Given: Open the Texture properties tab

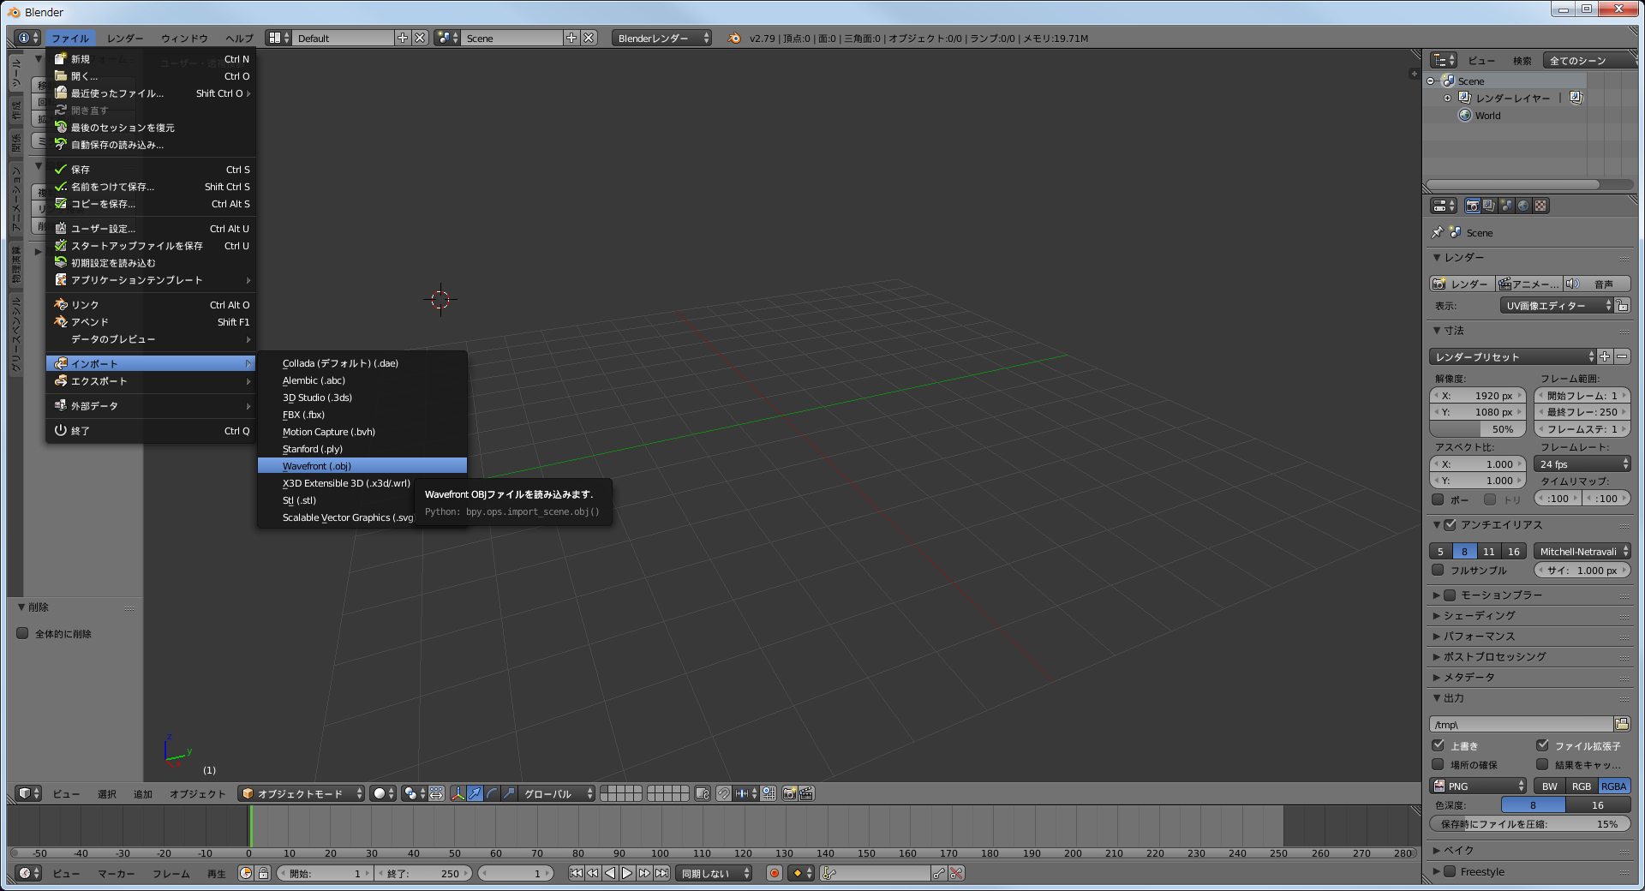Looking at the screenshot, I should (1540, 206).
